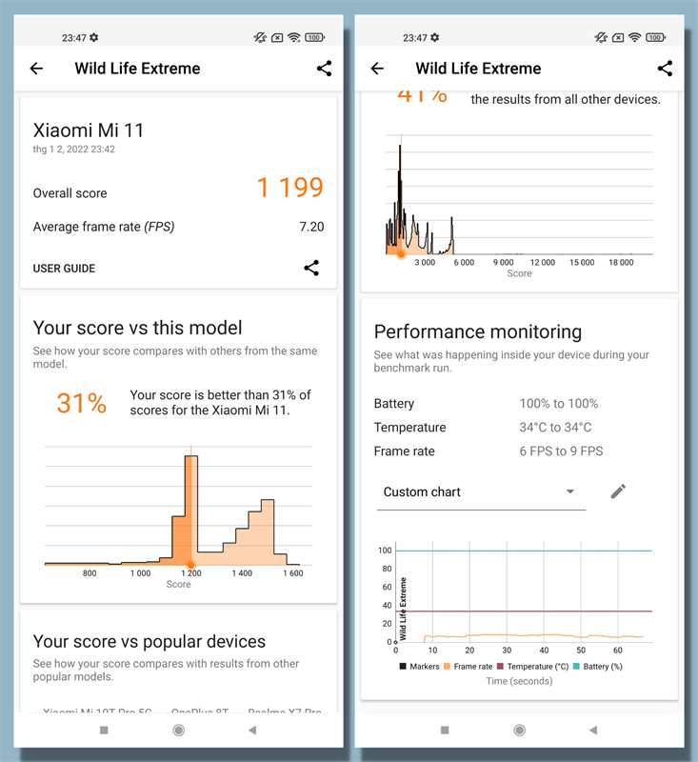Tap the overall score 1 199 value
This screenshot has width=698, height=762.
pyautogui.click(x=290, y=187)
